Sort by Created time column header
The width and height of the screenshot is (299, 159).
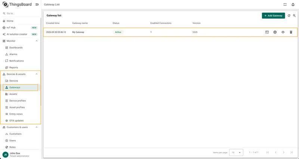(x=53, y=23)
